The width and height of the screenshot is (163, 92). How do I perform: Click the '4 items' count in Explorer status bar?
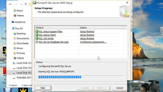click(x=13, y=85)
